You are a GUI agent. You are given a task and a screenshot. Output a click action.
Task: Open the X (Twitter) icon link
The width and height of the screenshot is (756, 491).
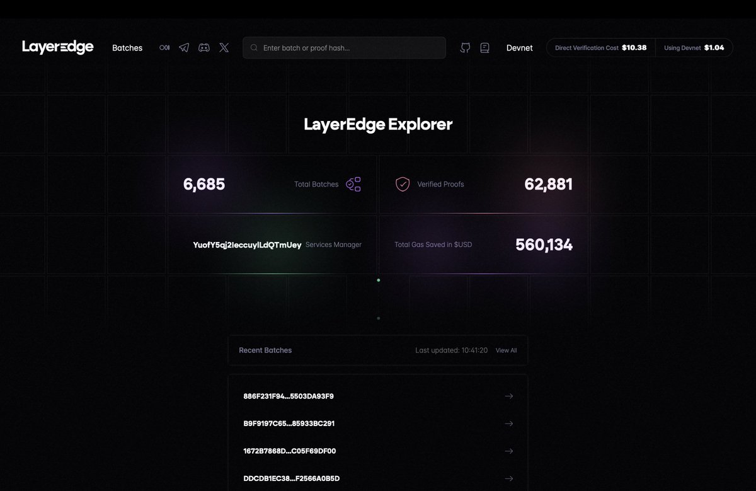tap(224, 47)
